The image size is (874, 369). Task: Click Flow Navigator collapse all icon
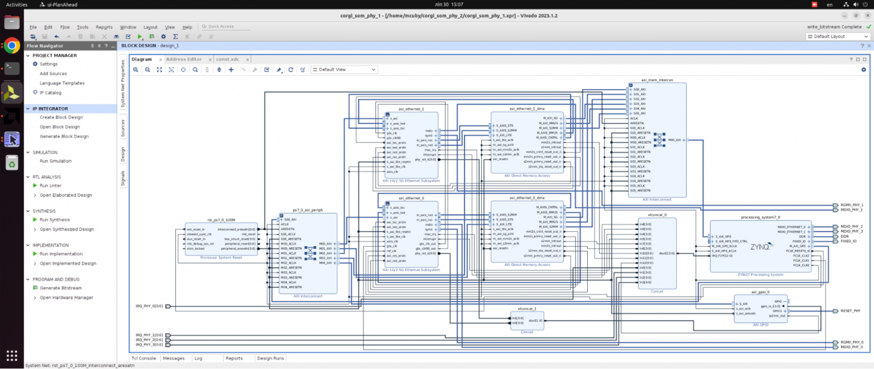pyautogui.click(x=92, y=45)
